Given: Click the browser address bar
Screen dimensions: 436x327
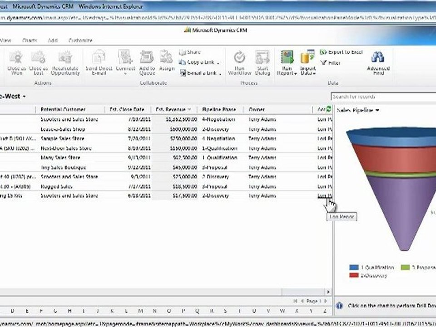Looking at the screenshot, I should tap(218, 18).
